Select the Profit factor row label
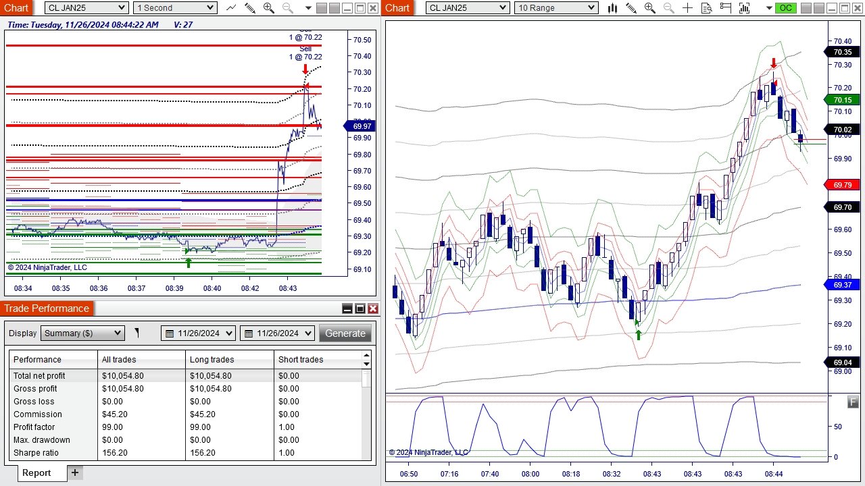Viewport: 865px width, 486px height. (x=34, y=427)
